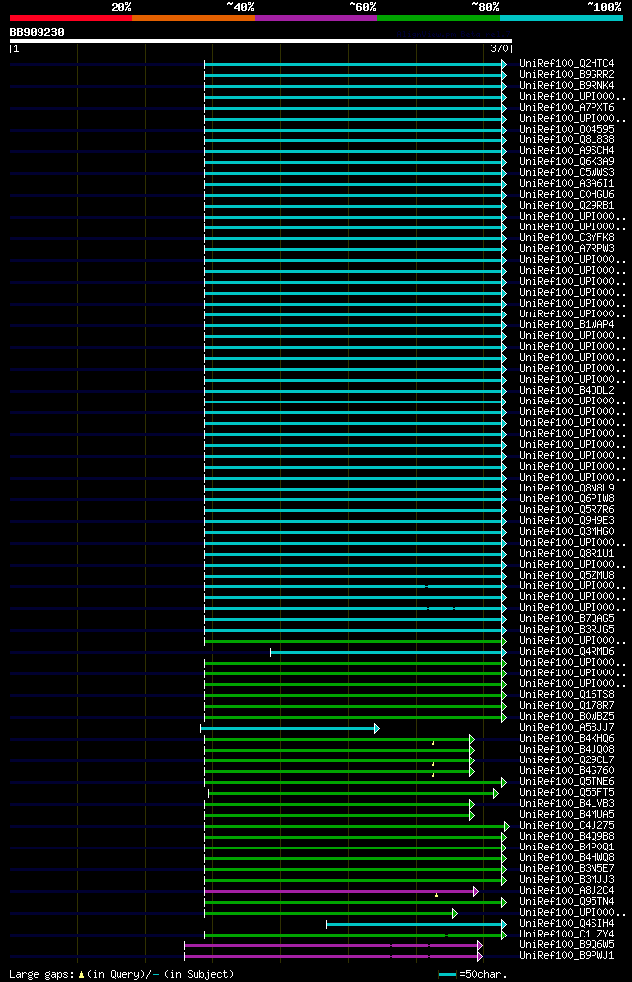Click the green ~80% identity legend segment

[438, 18]
